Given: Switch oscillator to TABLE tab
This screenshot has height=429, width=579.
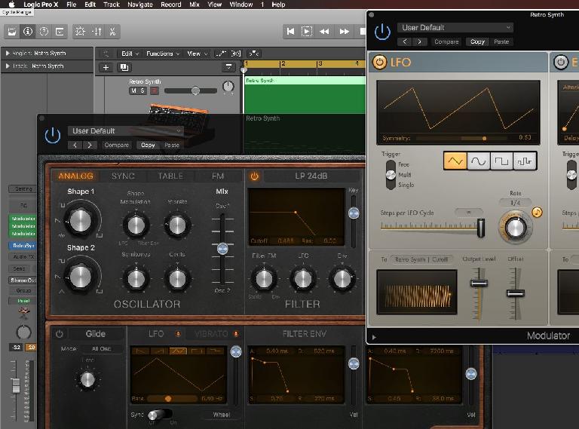Looking at the screenshot, I should click(x=170, y=176).
